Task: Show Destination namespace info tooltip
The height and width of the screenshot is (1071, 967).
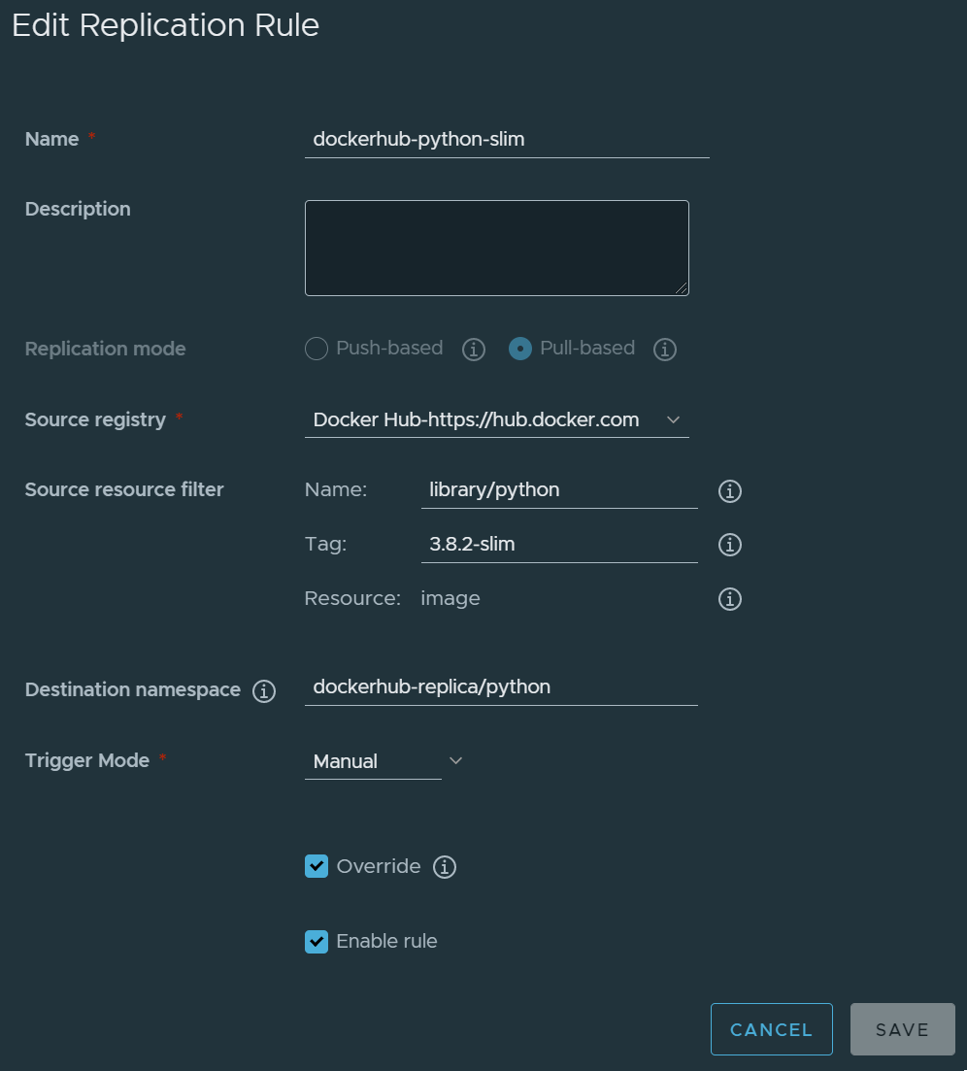Action: click(x=263, y=691)
